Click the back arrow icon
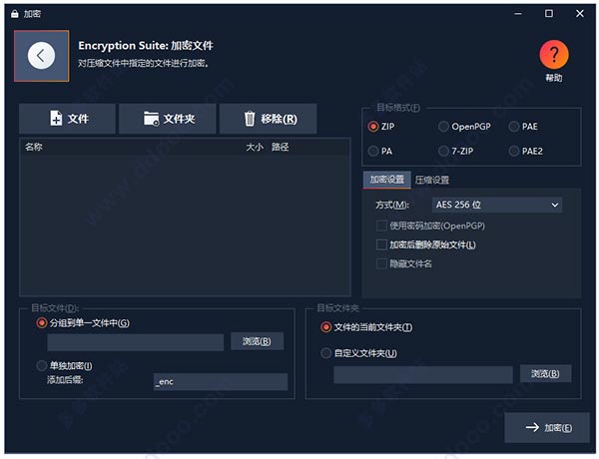The height and width of the screenshot is (459, 599). 41,56
